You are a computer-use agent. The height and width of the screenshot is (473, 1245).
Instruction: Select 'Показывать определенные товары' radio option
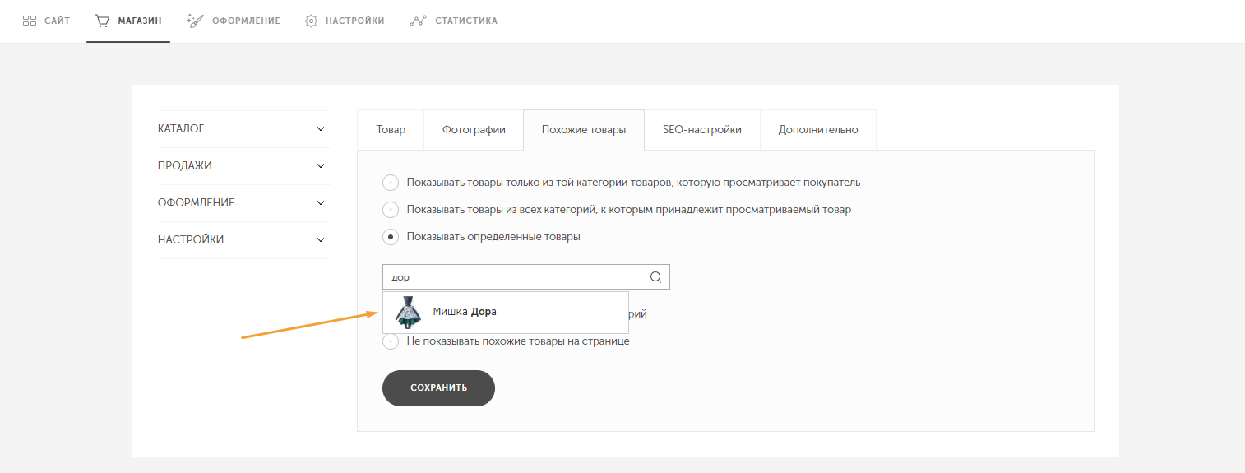pos(391,237)
